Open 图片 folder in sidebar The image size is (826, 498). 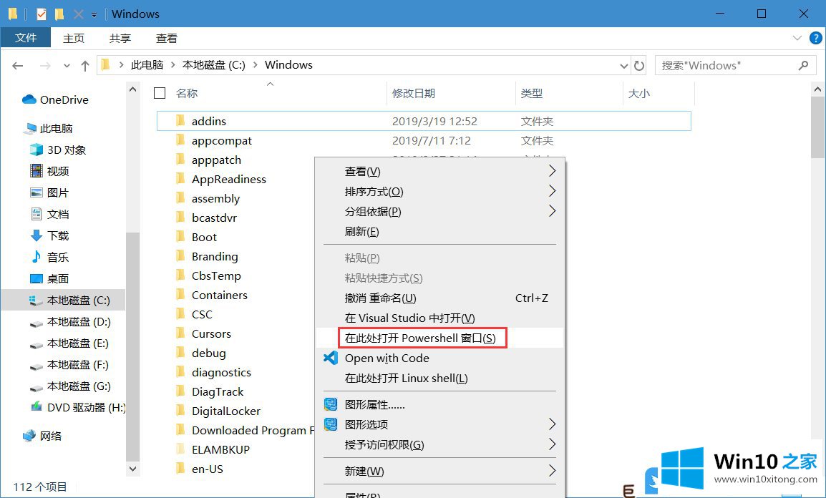(49, 192)
